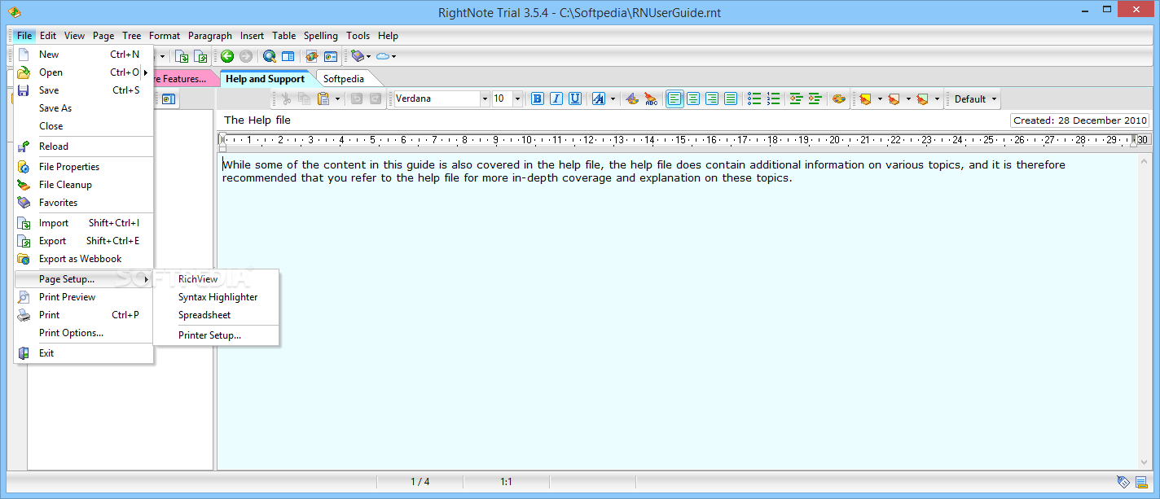The height and width of the screenshot is (499, 1160).
Task: Open the color palette icon
Action: tap(838, 98)
